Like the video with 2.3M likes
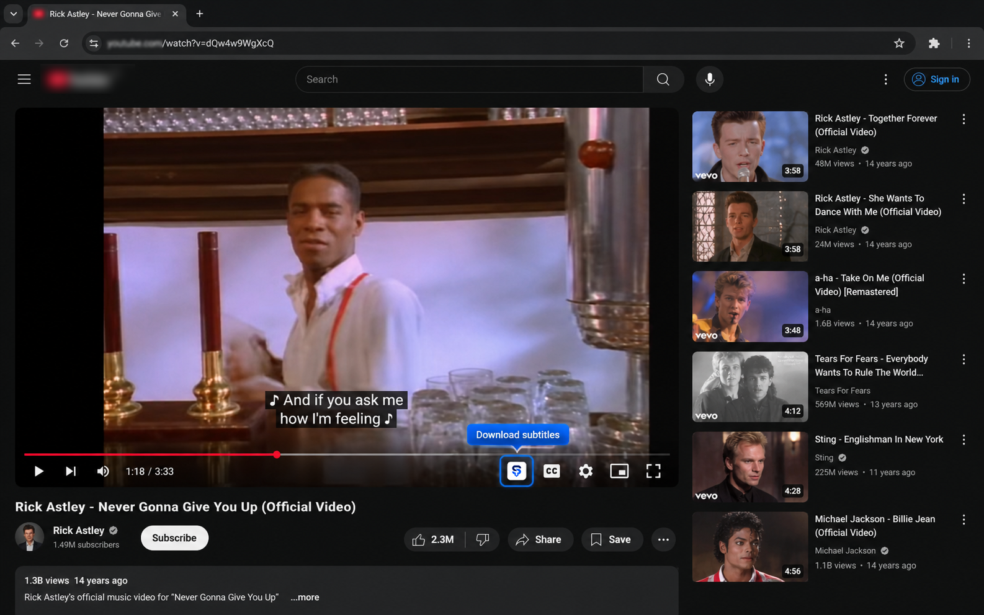 (x=434, y=539)
